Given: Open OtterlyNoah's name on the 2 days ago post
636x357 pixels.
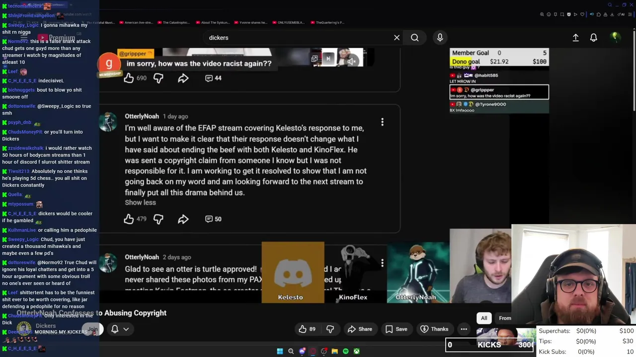Looking at the screenshot, I should [142, 257].
